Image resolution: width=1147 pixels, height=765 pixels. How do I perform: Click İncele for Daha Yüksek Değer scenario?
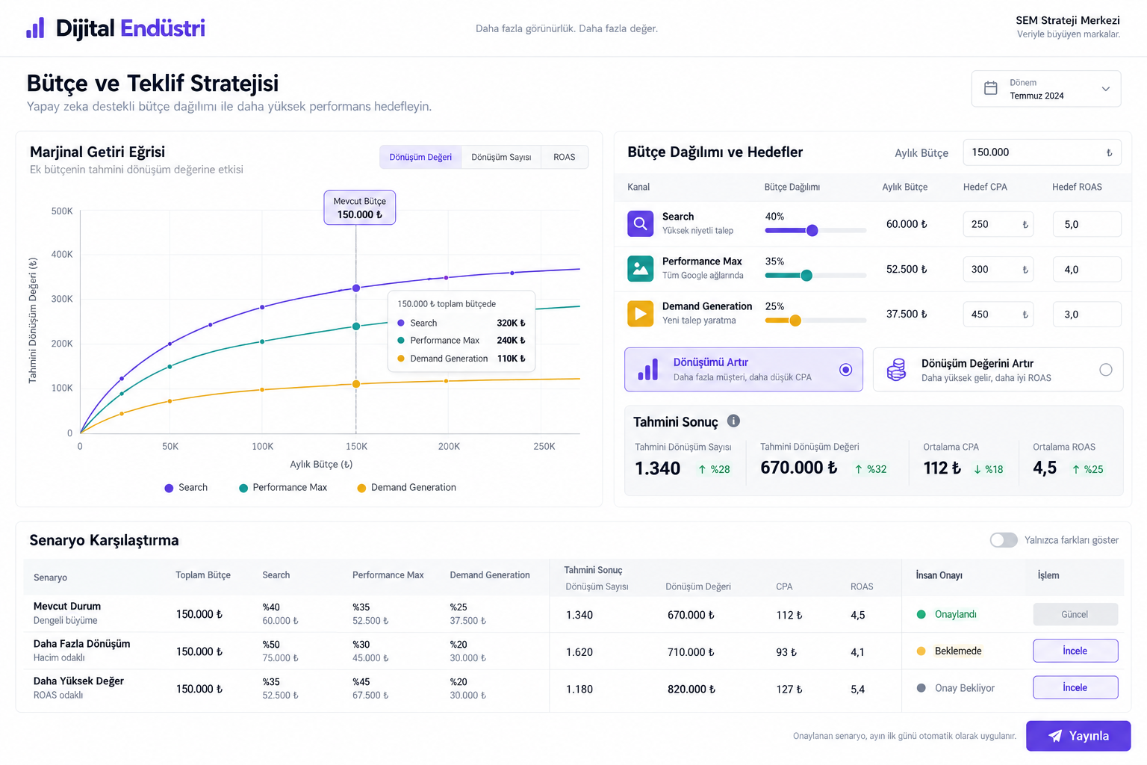point(1075,687)
